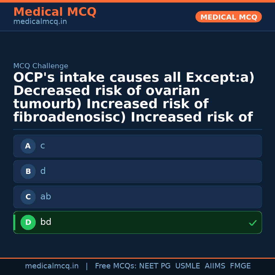
Task: Click the Medical MCQ header logo text
Action: tap(55, 12)
